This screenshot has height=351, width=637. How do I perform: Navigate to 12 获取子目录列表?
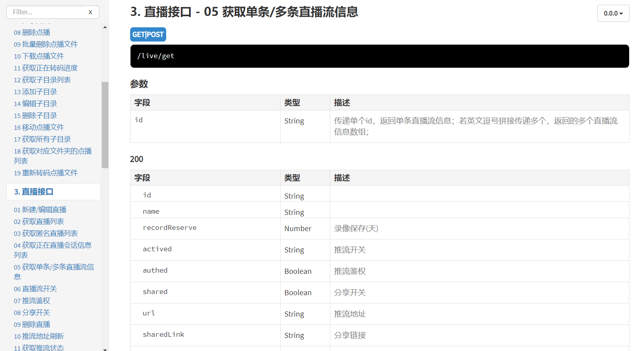click(42, 80)
